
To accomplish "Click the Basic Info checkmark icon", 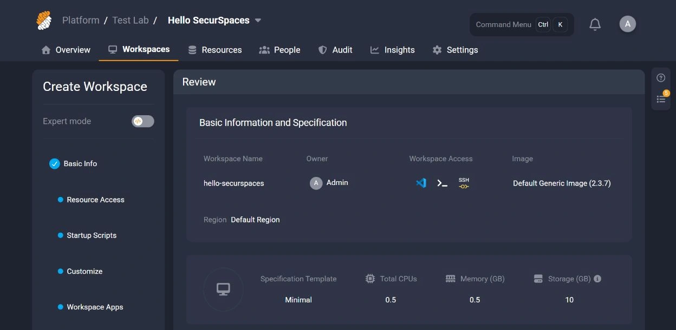I will (x=54, y=163).
